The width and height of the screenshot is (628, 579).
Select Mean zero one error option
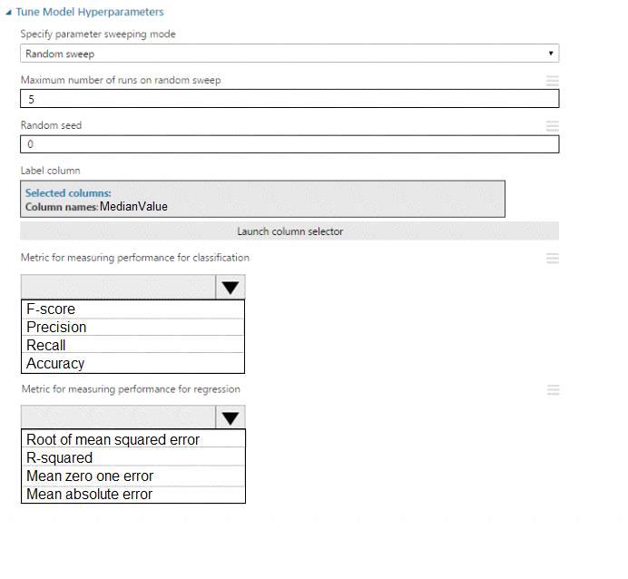[x=132, y=476]
